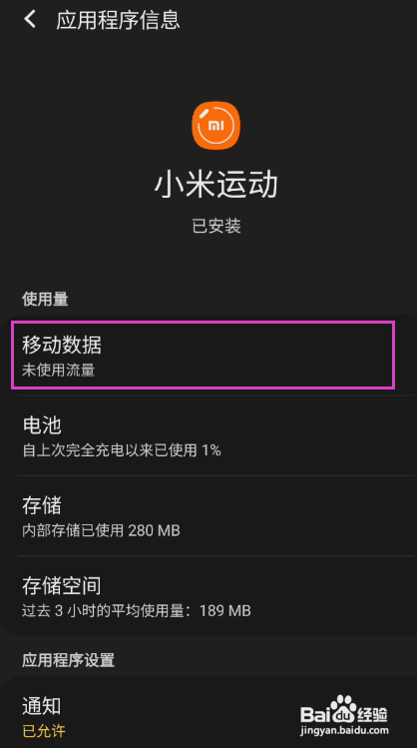This screenshot has height=748, width=417.
Task: Tap the 使用量 section header
Action: point(45,300)
